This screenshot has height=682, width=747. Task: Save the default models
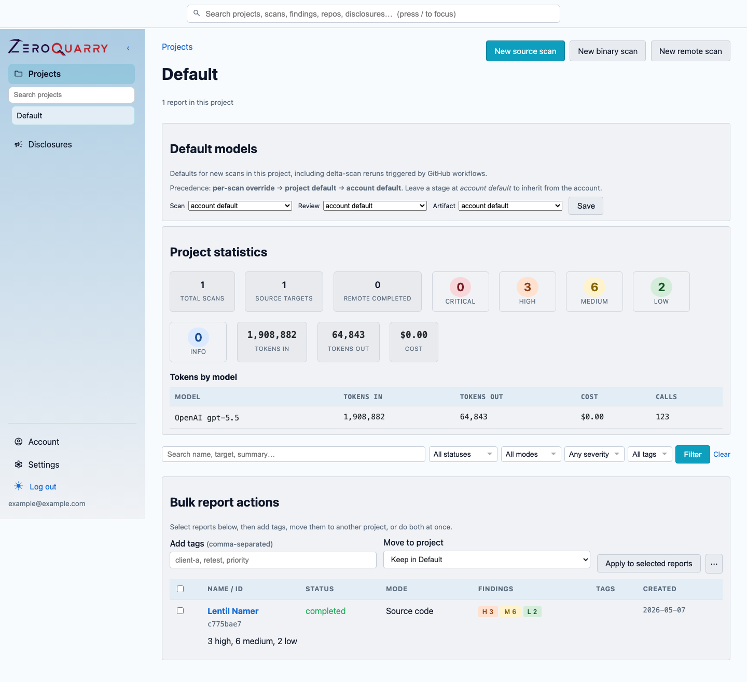click(586, 206)
